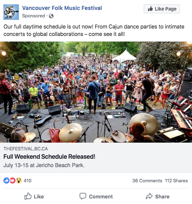Click the Sponsored label

tap(33, 16)
